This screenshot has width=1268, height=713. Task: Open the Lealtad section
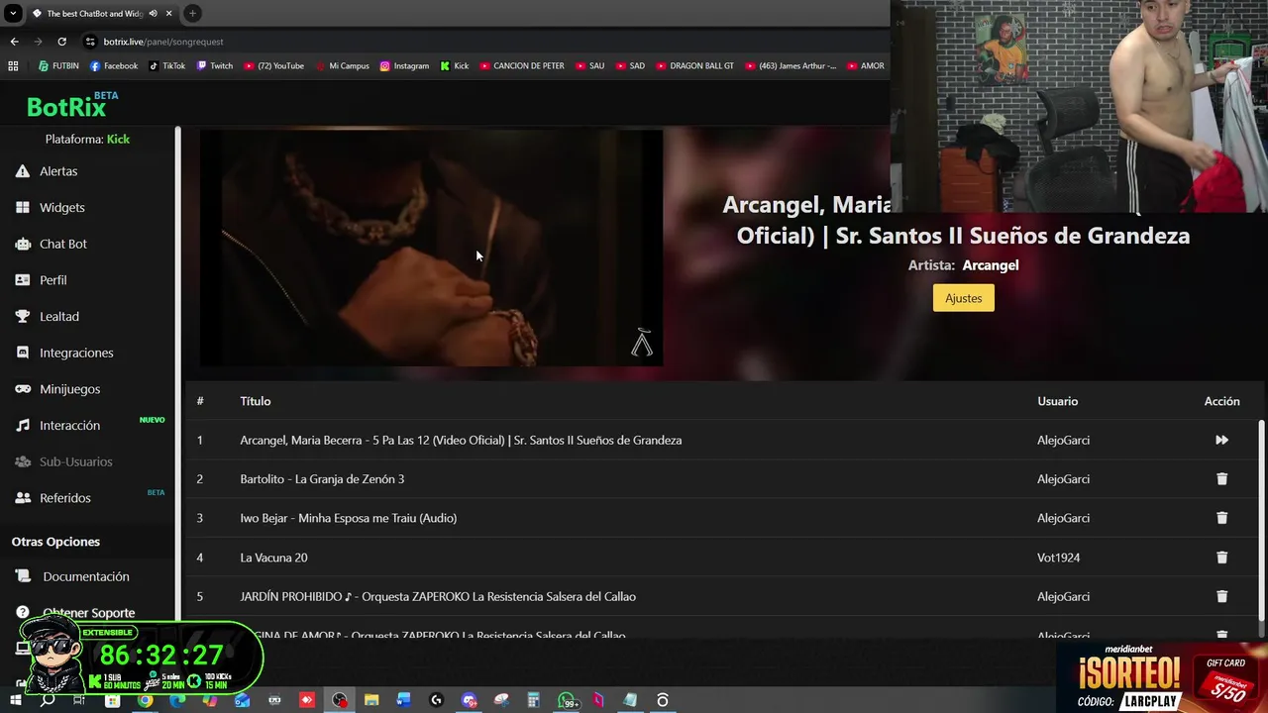point(58,317)
